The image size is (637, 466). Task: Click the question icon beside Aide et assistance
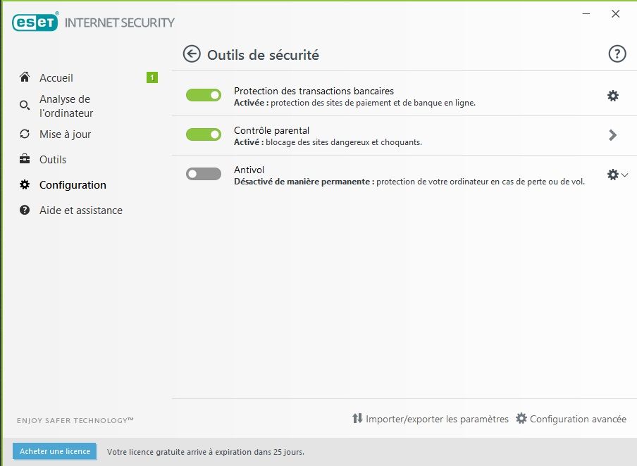click(x=25, y=210)
